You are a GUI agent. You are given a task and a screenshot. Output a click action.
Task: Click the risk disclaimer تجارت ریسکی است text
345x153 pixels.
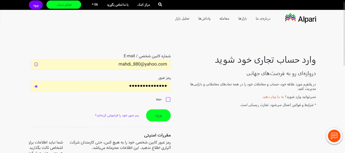click(x=254, y=105)
